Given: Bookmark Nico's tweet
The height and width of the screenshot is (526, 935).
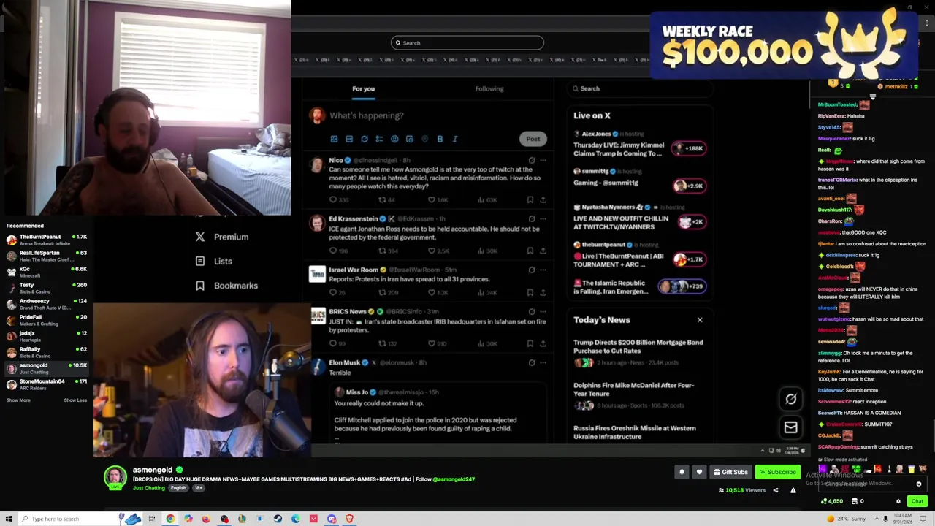Looking at the screenshot, I should pyautogui.click(x=530, y=199).
